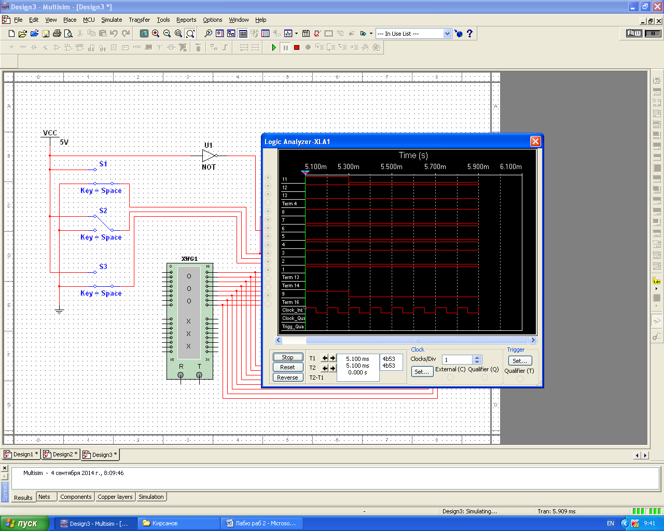Toggle Term 13 indicator in Logic Analyzer
Viewport: 664px width, 531px height.
[x=268, y=278]
